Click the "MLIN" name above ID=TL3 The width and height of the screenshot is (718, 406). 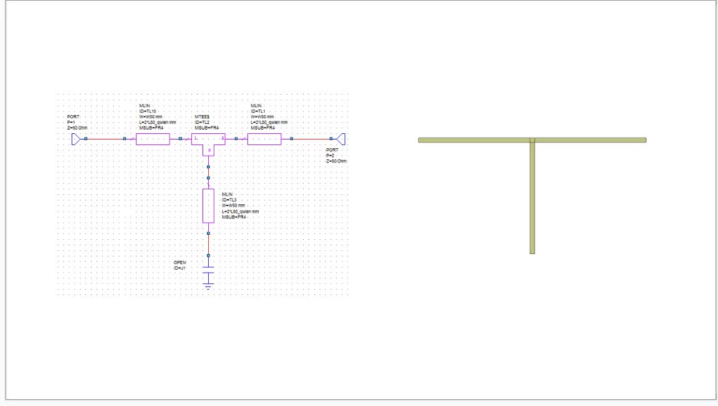coord(227,194)
